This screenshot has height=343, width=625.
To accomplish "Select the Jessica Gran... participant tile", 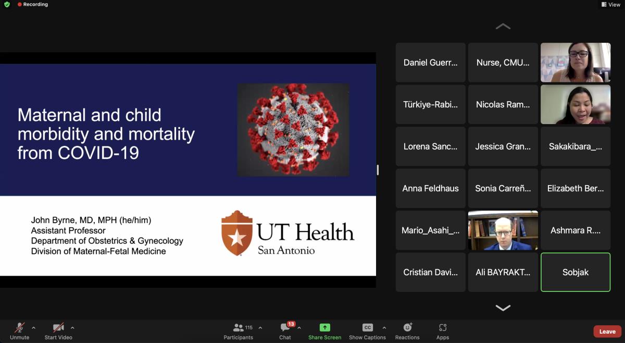I will (503, 146).
